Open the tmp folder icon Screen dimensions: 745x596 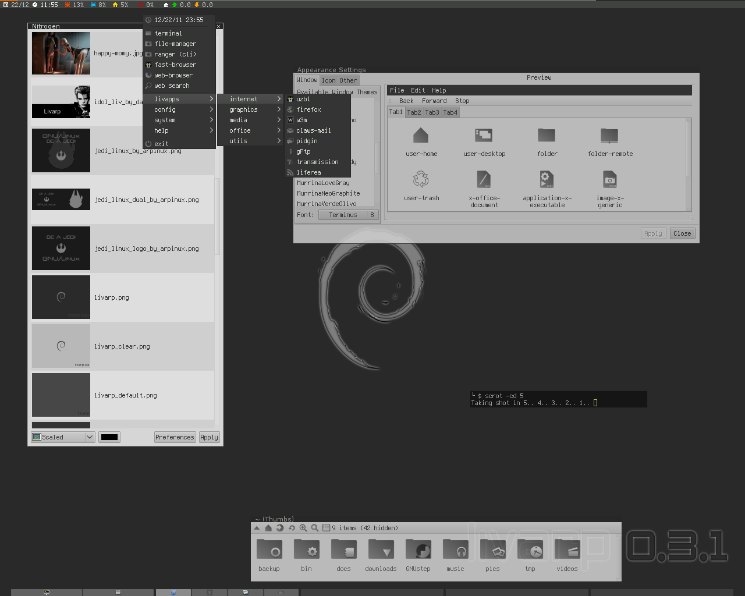(530, 549)
